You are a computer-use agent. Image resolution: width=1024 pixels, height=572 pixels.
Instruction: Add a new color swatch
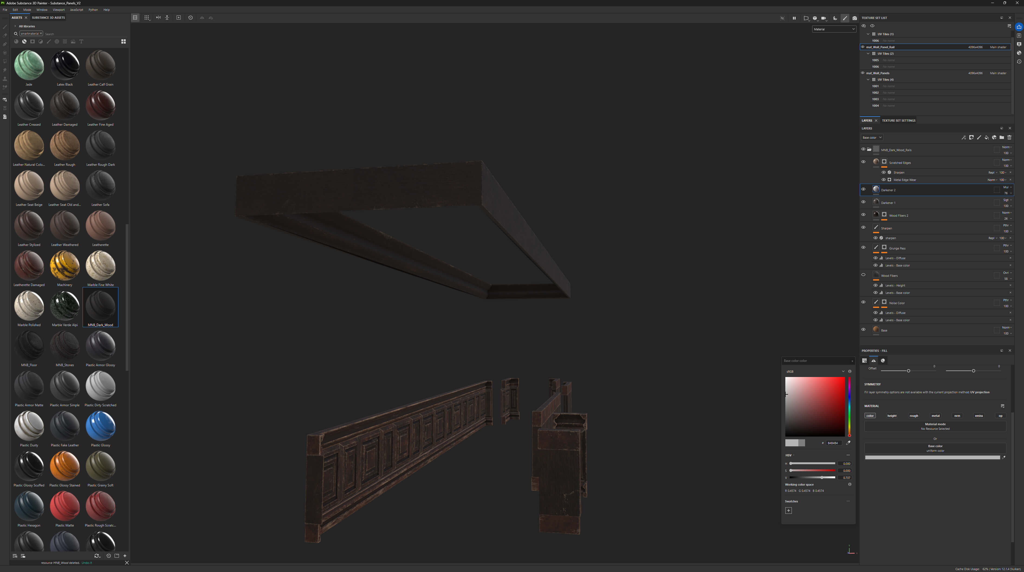(789, 511)
